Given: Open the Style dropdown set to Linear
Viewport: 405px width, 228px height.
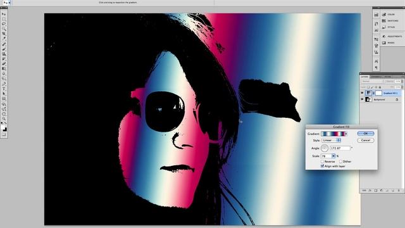Looking at the screenshot, I should [331, 140].
